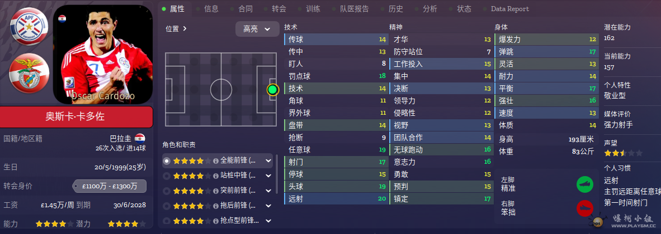Screen dimensions: 661x234
Task: Click info icon next to 站桩中锋 role
Action: 216,175
